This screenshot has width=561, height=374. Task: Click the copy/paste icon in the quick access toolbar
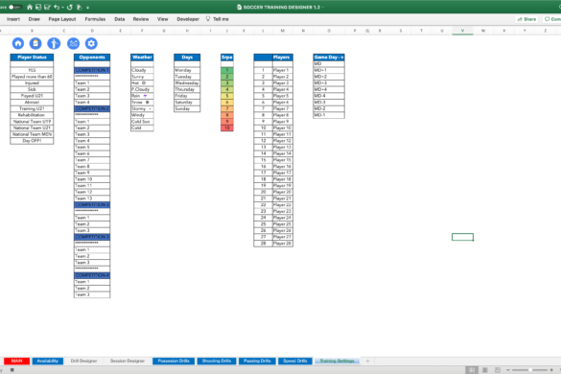80,7
